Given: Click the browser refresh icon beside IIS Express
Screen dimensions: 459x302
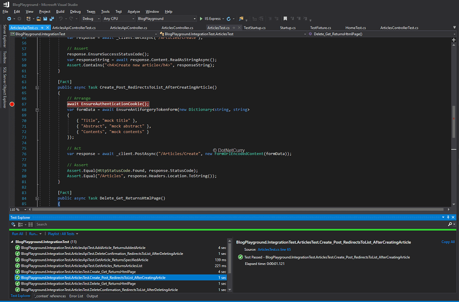Looking at the screenshot, I should pos(229,19).
